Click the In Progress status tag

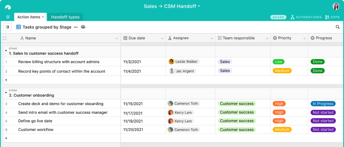point(323,104)
